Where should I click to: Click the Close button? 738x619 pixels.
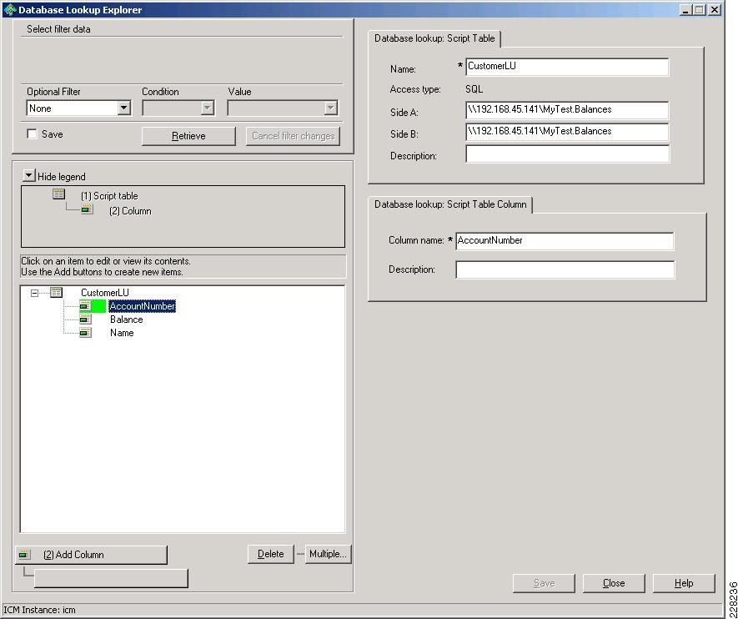click(614, 583)
